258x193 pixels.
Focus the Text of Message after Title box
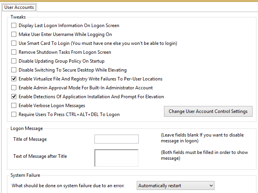(x=116, y=158)
